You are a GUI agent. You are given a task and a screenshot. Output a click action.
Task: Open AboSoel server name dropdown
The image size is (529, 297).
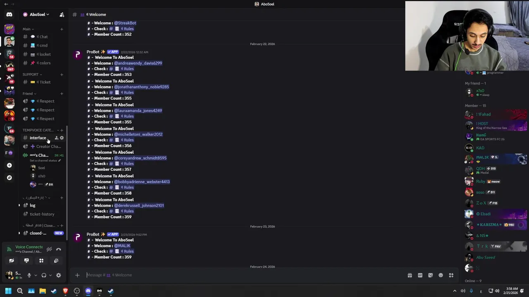37,14
